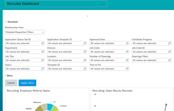Click the Time to Fill field
174x111 pixels.
109,69
